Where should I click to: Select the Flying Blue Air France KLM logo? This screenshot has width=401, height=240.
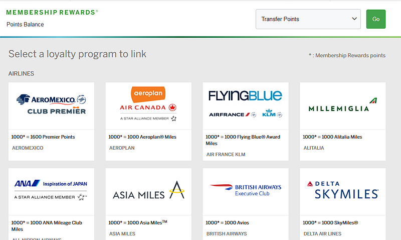246,104
